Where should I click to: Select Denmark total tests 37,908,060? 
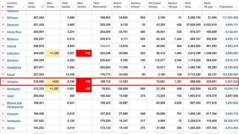(x=193, y=25)
